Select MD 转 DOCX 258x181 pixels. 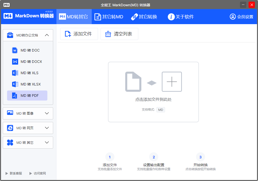coord(27,62)
